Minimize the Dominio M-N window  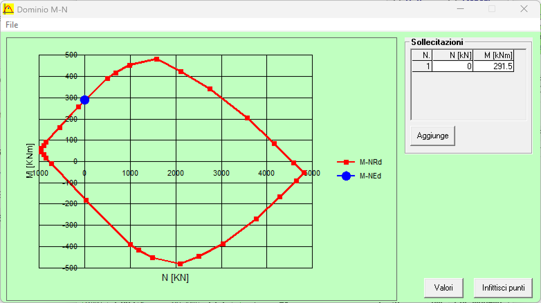point(460,9)
